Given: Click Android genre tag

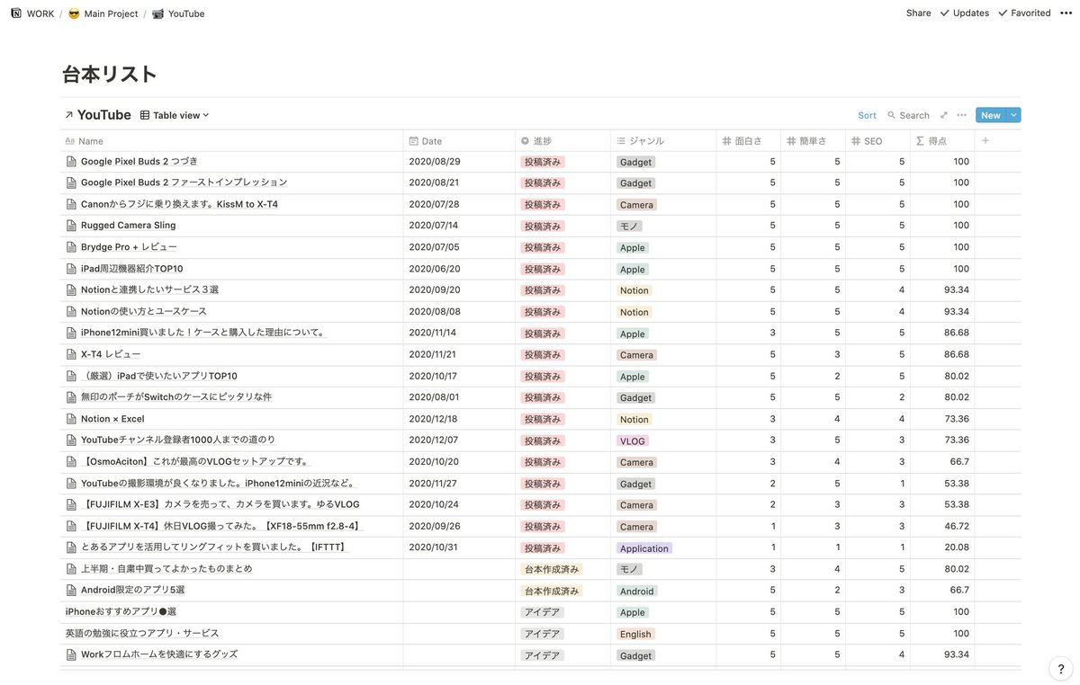Looking at the screenshot, I should [637, 591].
